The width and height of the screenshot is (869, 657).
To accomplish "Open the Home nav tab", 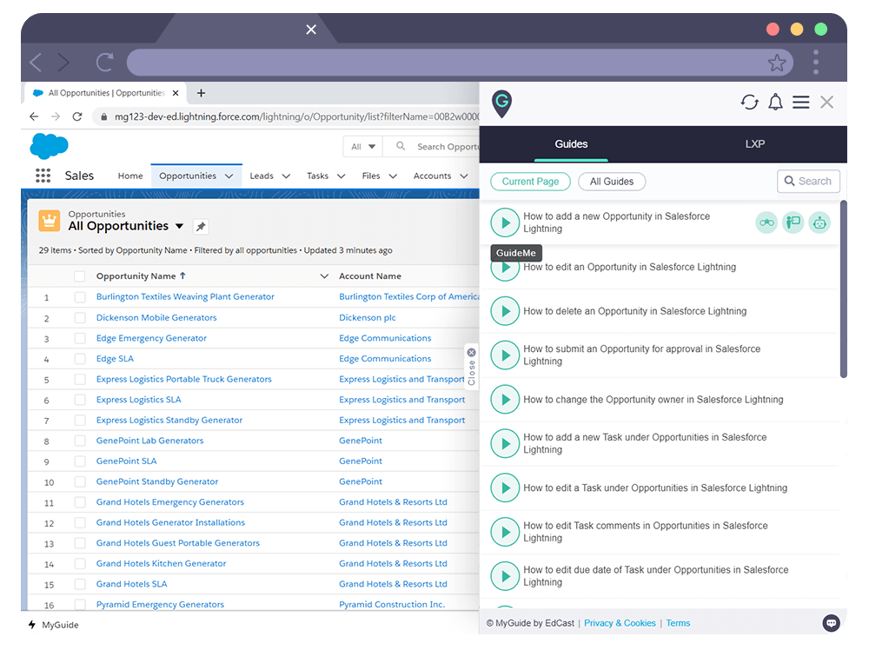I will (x=130, y=176).
